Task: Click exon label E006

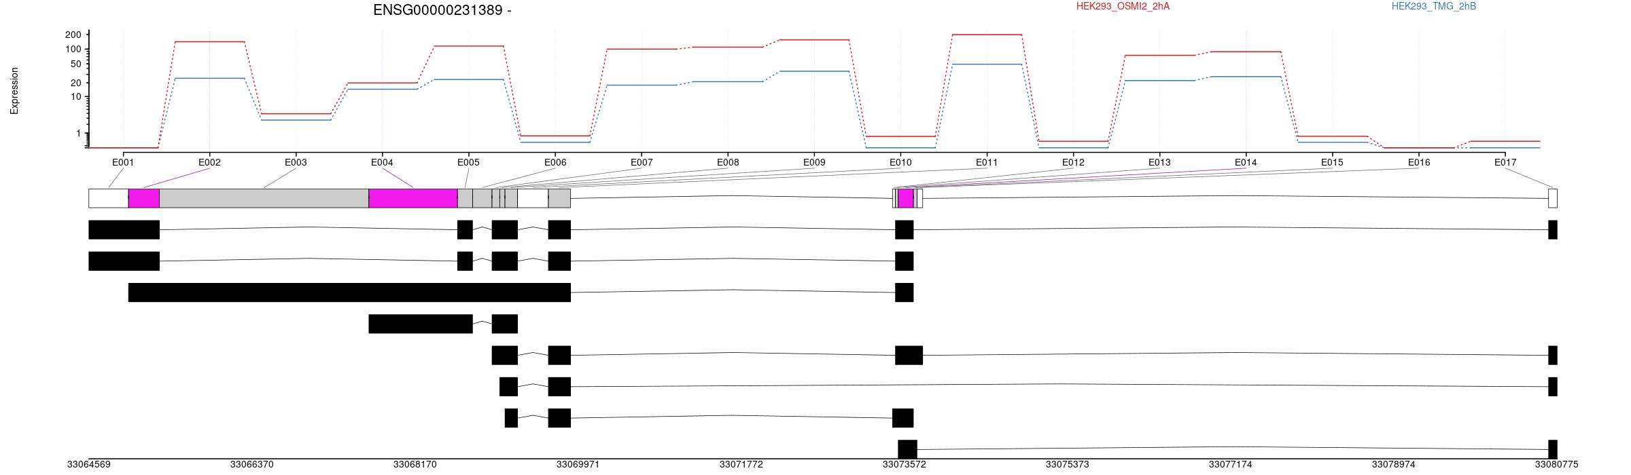Action: [x=555, y=162]
